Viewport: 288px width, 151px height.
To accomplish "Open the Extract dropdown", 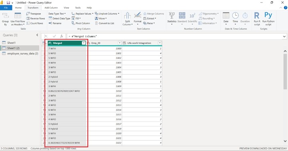I will tap(150, 18).
